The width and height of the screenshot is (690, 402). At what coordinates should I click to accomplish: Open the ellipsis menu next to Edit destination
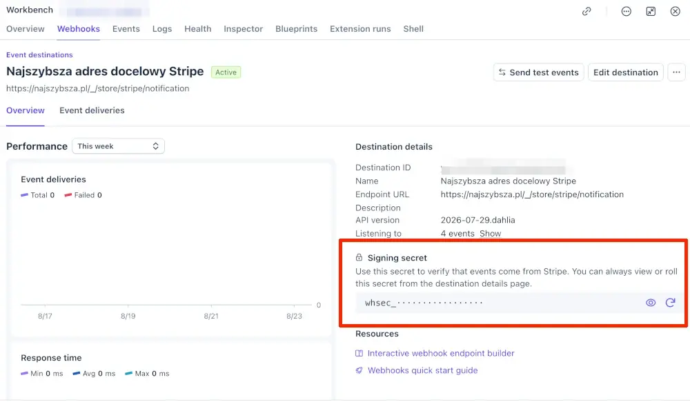[x=676, y=72]
